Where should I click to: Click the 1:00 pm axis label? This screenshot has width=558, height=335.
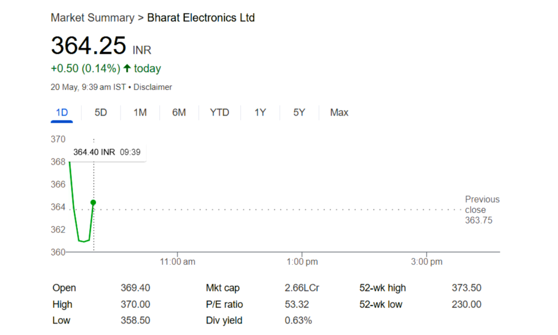coord(302,262)
